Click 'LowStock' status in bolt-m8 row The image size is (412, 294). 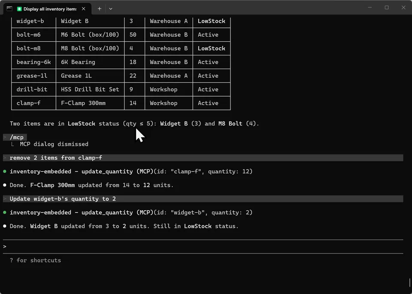click(x=211, y=48)
